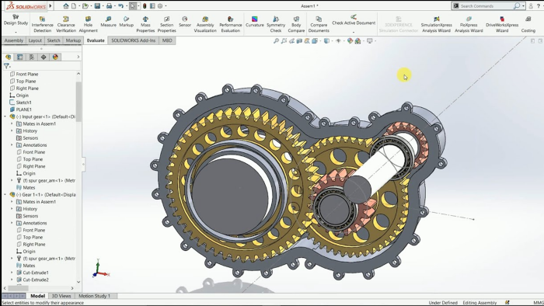Screen dimensions: 544x306
Task: Click Zoom to Fit in the view toolbar
Action: 276,41
